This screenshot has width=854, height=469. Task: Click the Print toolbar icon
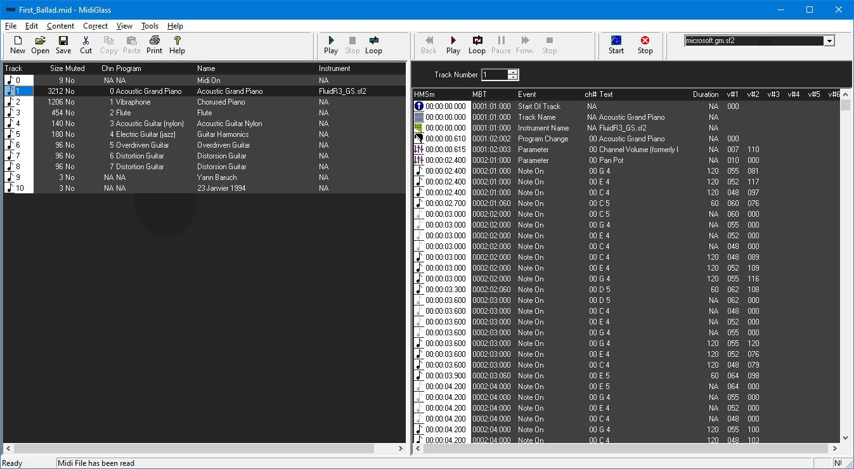click(x=154, y=45)
